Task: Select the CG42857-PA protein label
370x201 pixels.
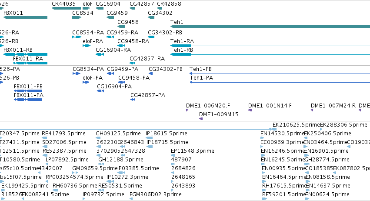Action: [148, 95]
